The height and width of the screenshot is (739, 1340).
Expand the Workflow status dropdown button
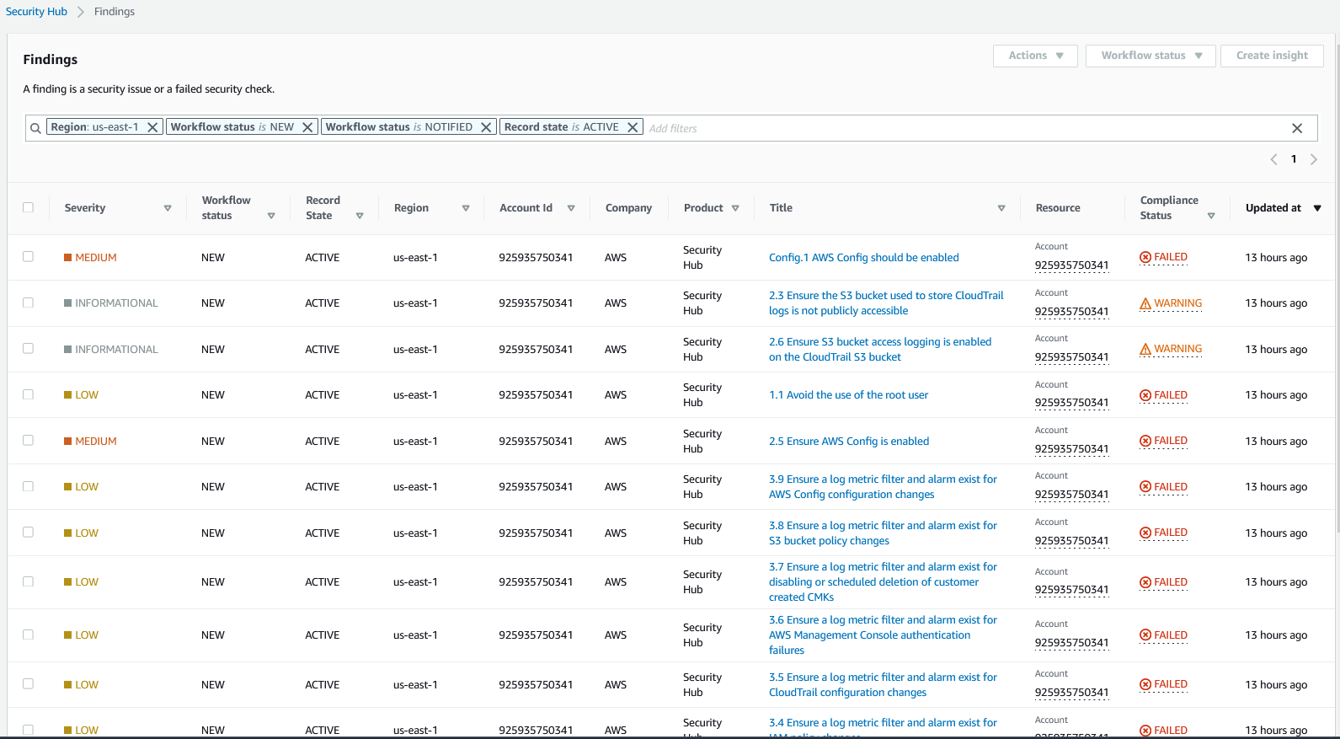click(1150, 56)
